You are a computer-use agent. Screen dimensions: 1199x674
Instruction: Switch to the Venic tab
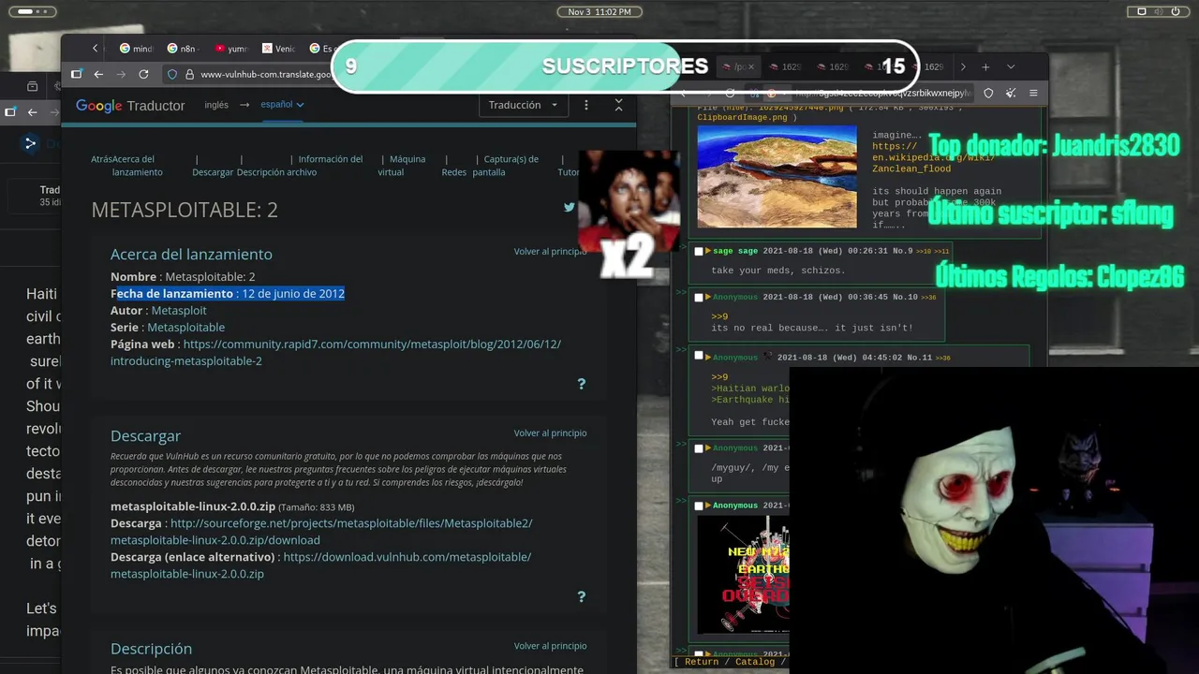[277, 49]
